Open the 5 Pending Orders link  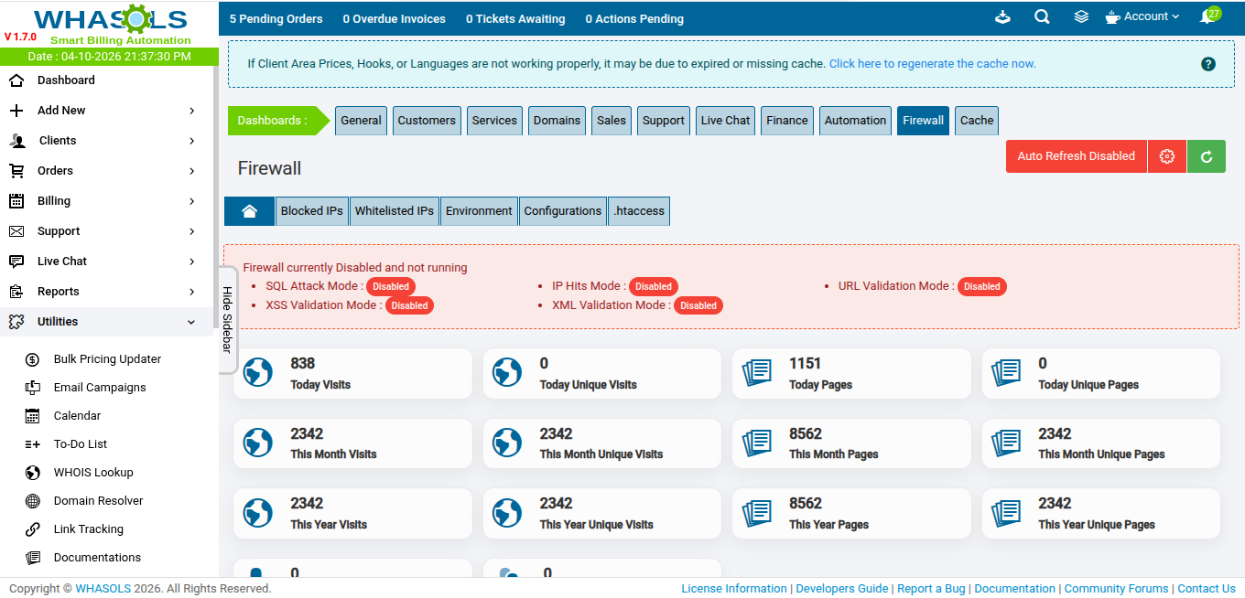pos(276,18)
